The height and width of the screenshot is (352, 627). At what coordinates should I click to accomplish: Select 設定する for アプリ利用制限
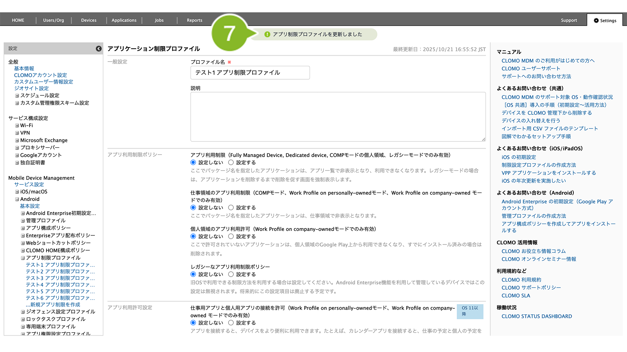pos(231,163)
